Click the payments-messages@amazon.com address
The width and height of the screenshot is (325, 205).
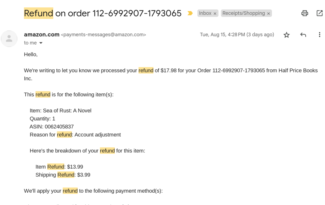[103, 35]
